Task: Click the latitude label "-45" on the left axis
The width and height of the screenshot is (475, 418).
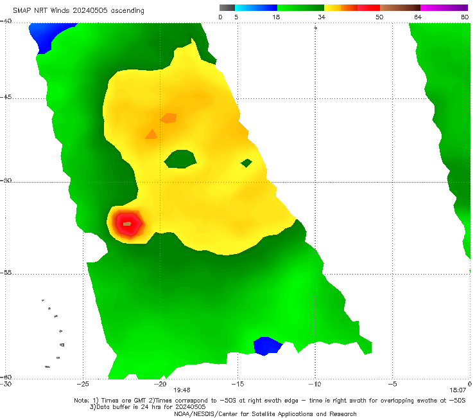Action: 6,97
